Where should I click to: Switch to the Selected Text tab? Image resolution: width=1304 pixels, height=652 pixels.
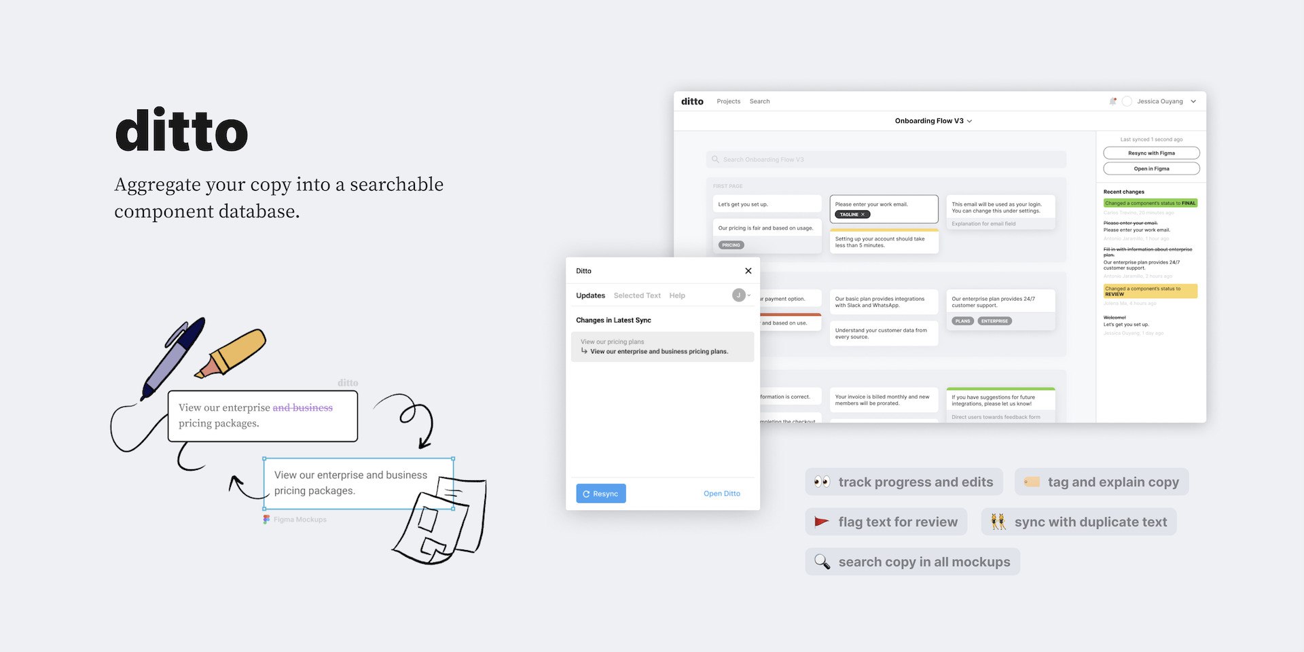click(x=637, y=295)
